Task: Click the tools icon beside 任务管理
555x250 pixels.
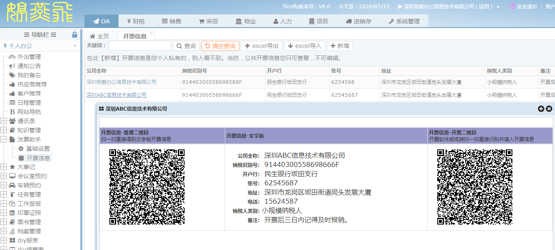Action: tap(12, 194)
